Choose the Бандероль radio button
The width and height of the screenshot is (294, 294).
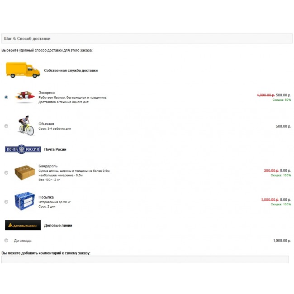6,173
